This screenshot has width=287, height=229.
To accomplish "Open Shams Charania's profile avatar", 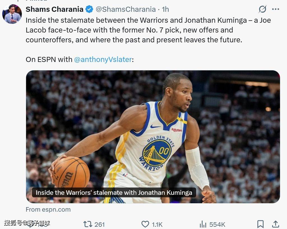I will (12, 14).
